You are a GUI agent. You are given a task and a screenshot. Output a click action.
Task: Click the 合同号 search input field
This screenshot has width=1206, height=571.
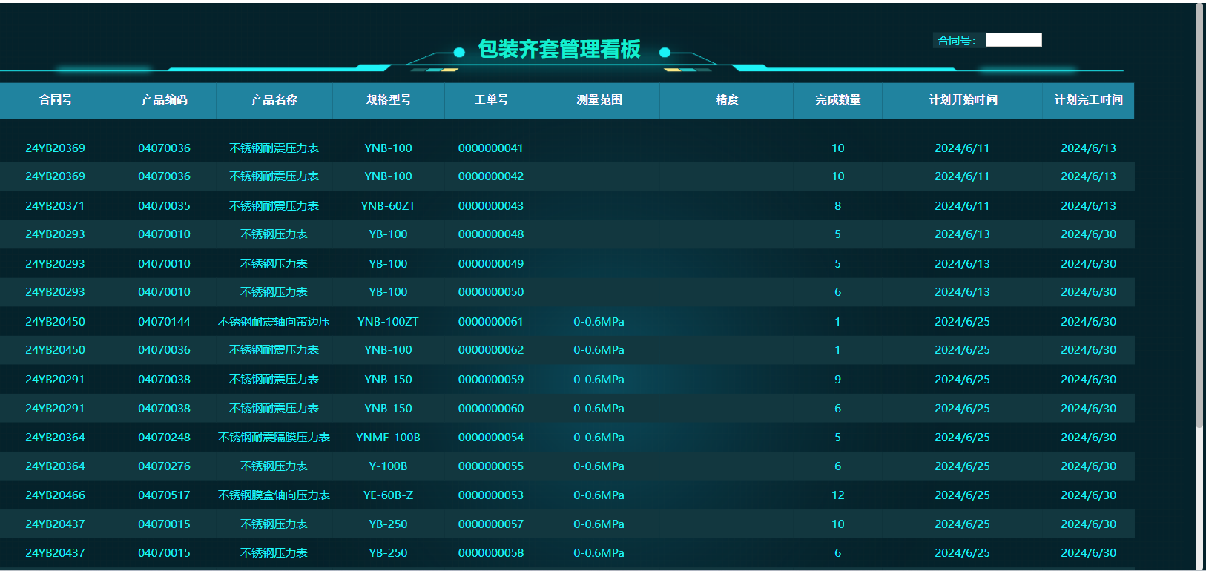pyautogui.click(x=1013, y=40)
